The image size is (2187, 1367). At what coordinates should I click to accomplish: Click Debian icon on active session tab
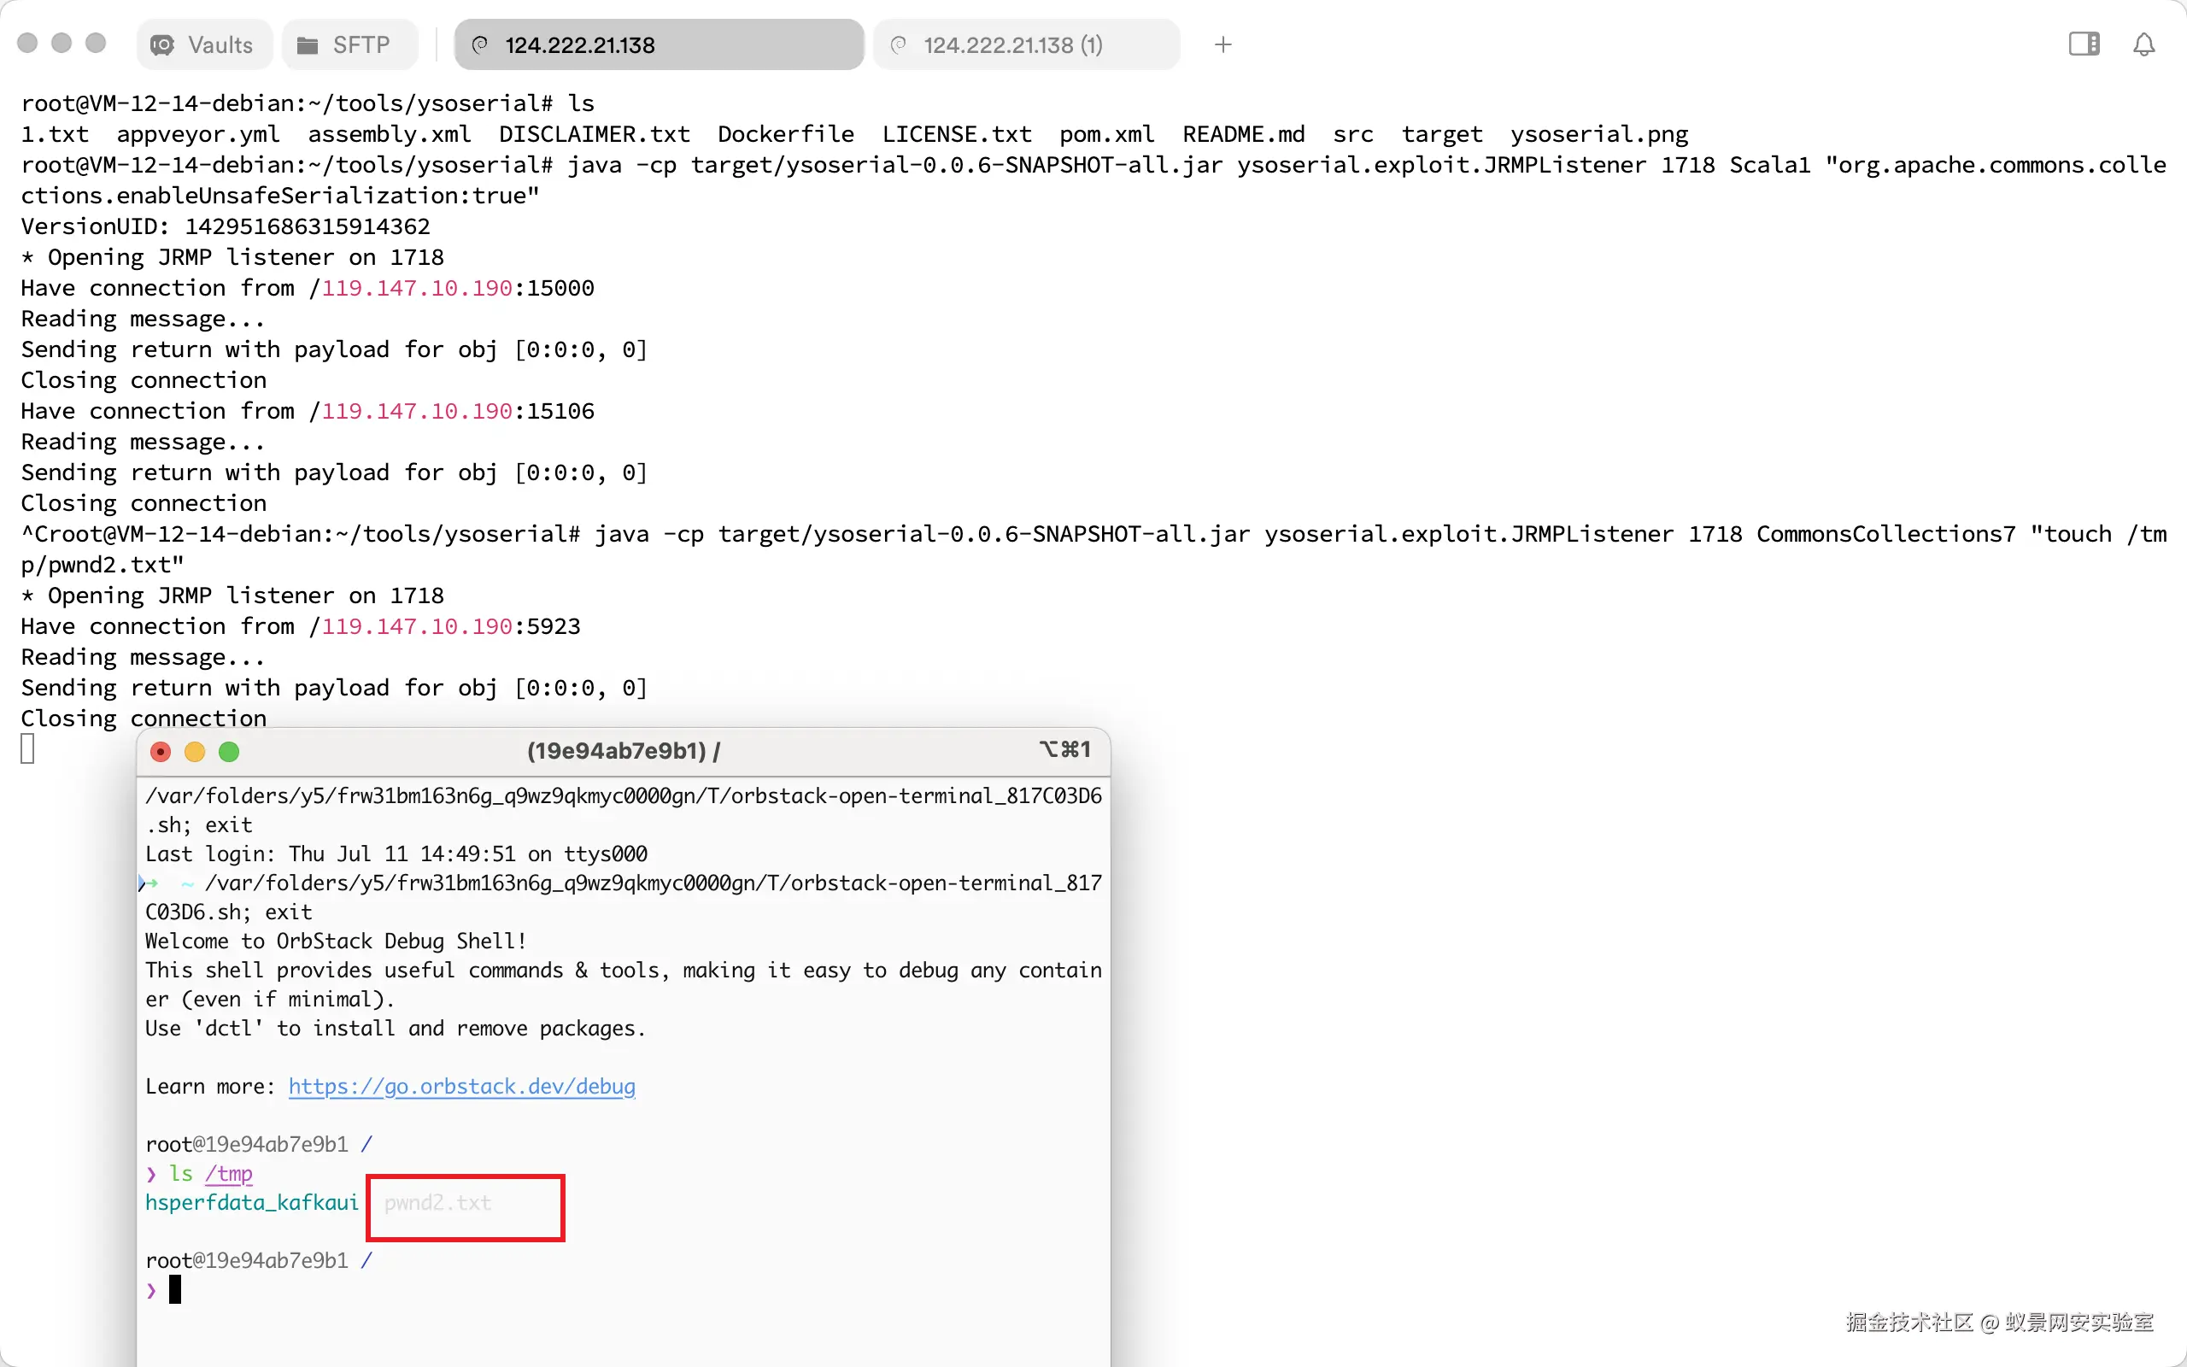[x=481, y=44]
